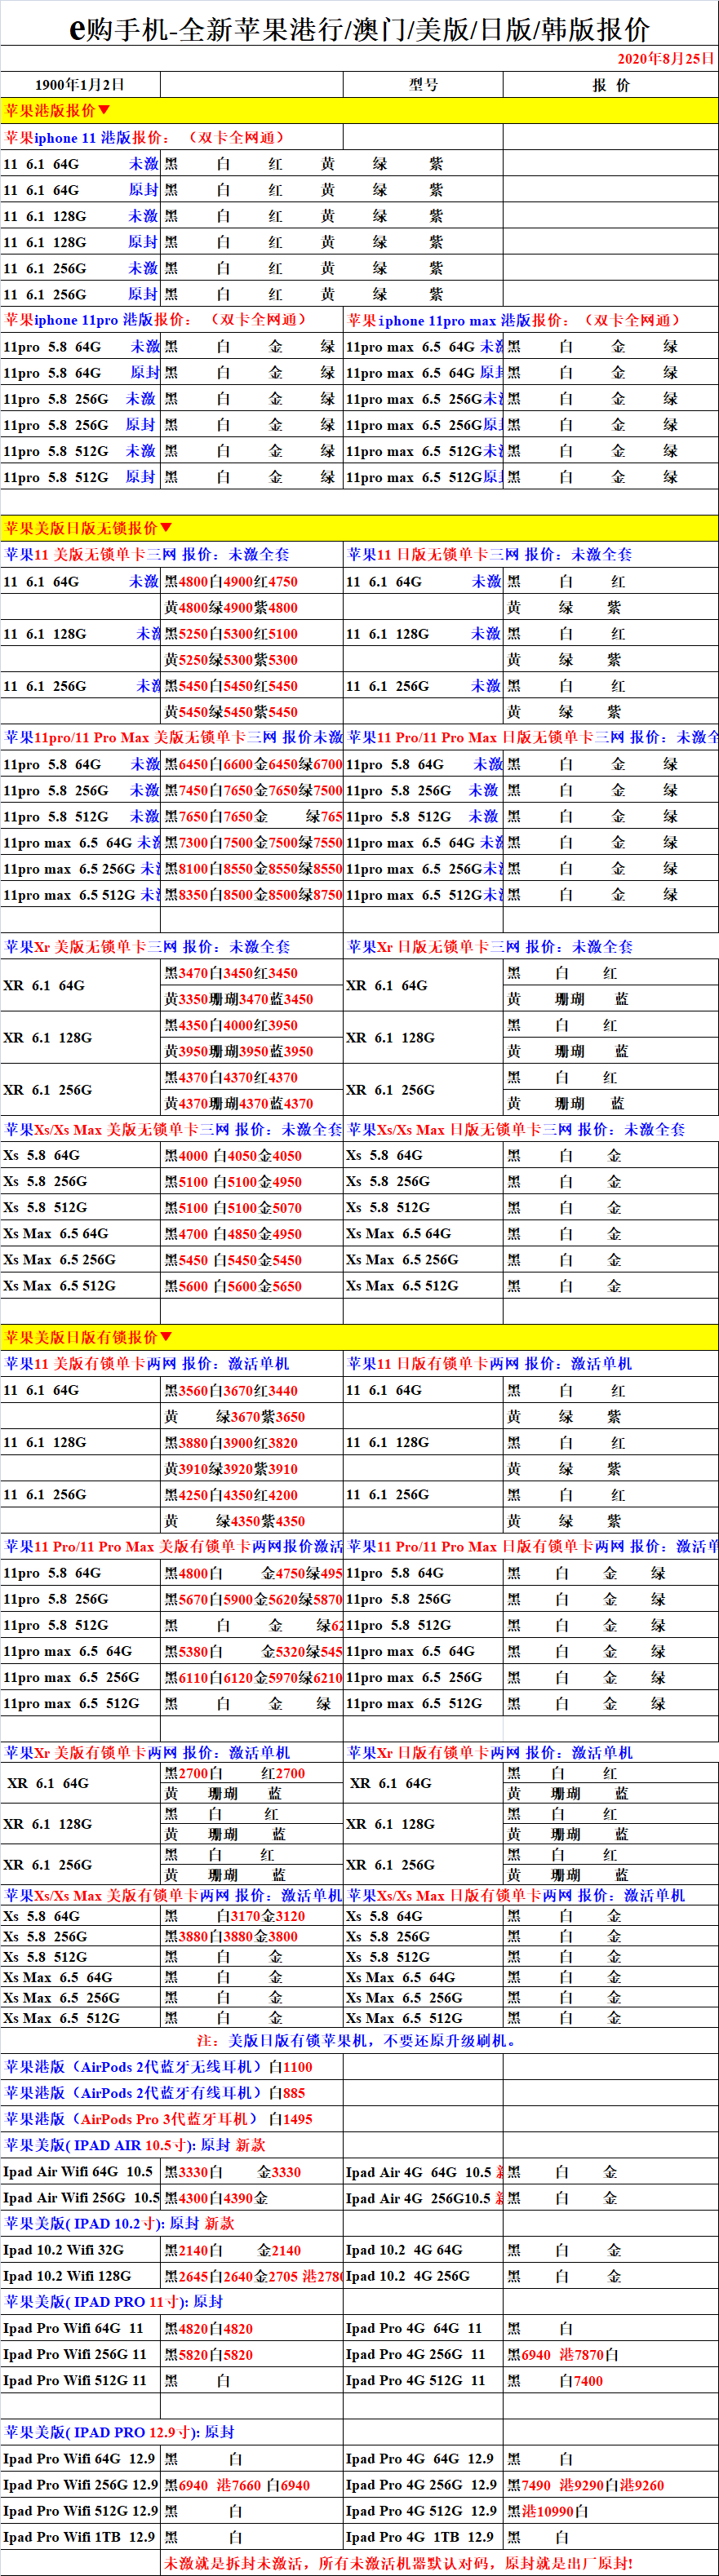Select the cell '1900年1月2日'

[80, 85]
